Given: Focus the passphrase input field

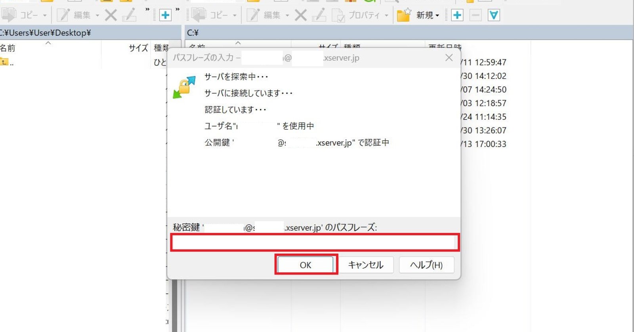Looking at the screenshot, I should pyautogui.click(x=315, y=242).
